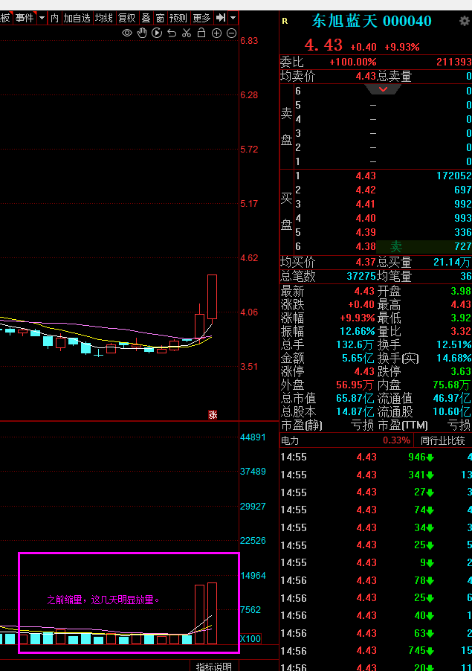Image resolution: width=472 pixels, height=671 pixels.
Task: Click buy level 3 price 4.41
Action: tap(366, 204)
